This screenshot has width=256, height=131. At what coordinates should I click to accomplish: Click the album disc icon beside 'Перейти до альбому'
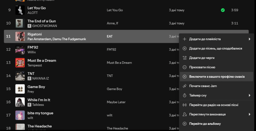185,124
